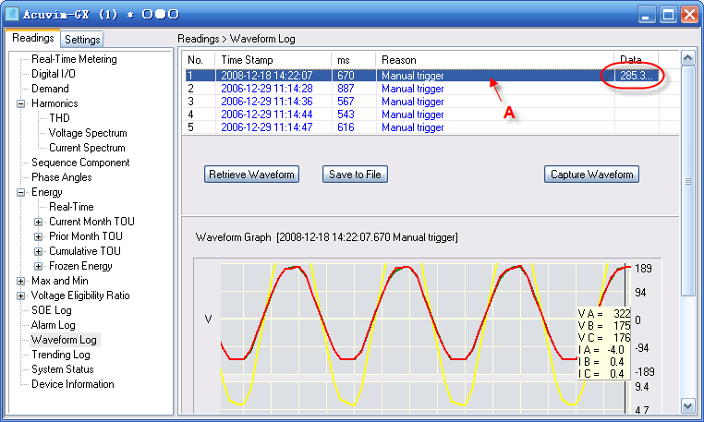
Task: Select Max and Min item
Action: point(60,281)
